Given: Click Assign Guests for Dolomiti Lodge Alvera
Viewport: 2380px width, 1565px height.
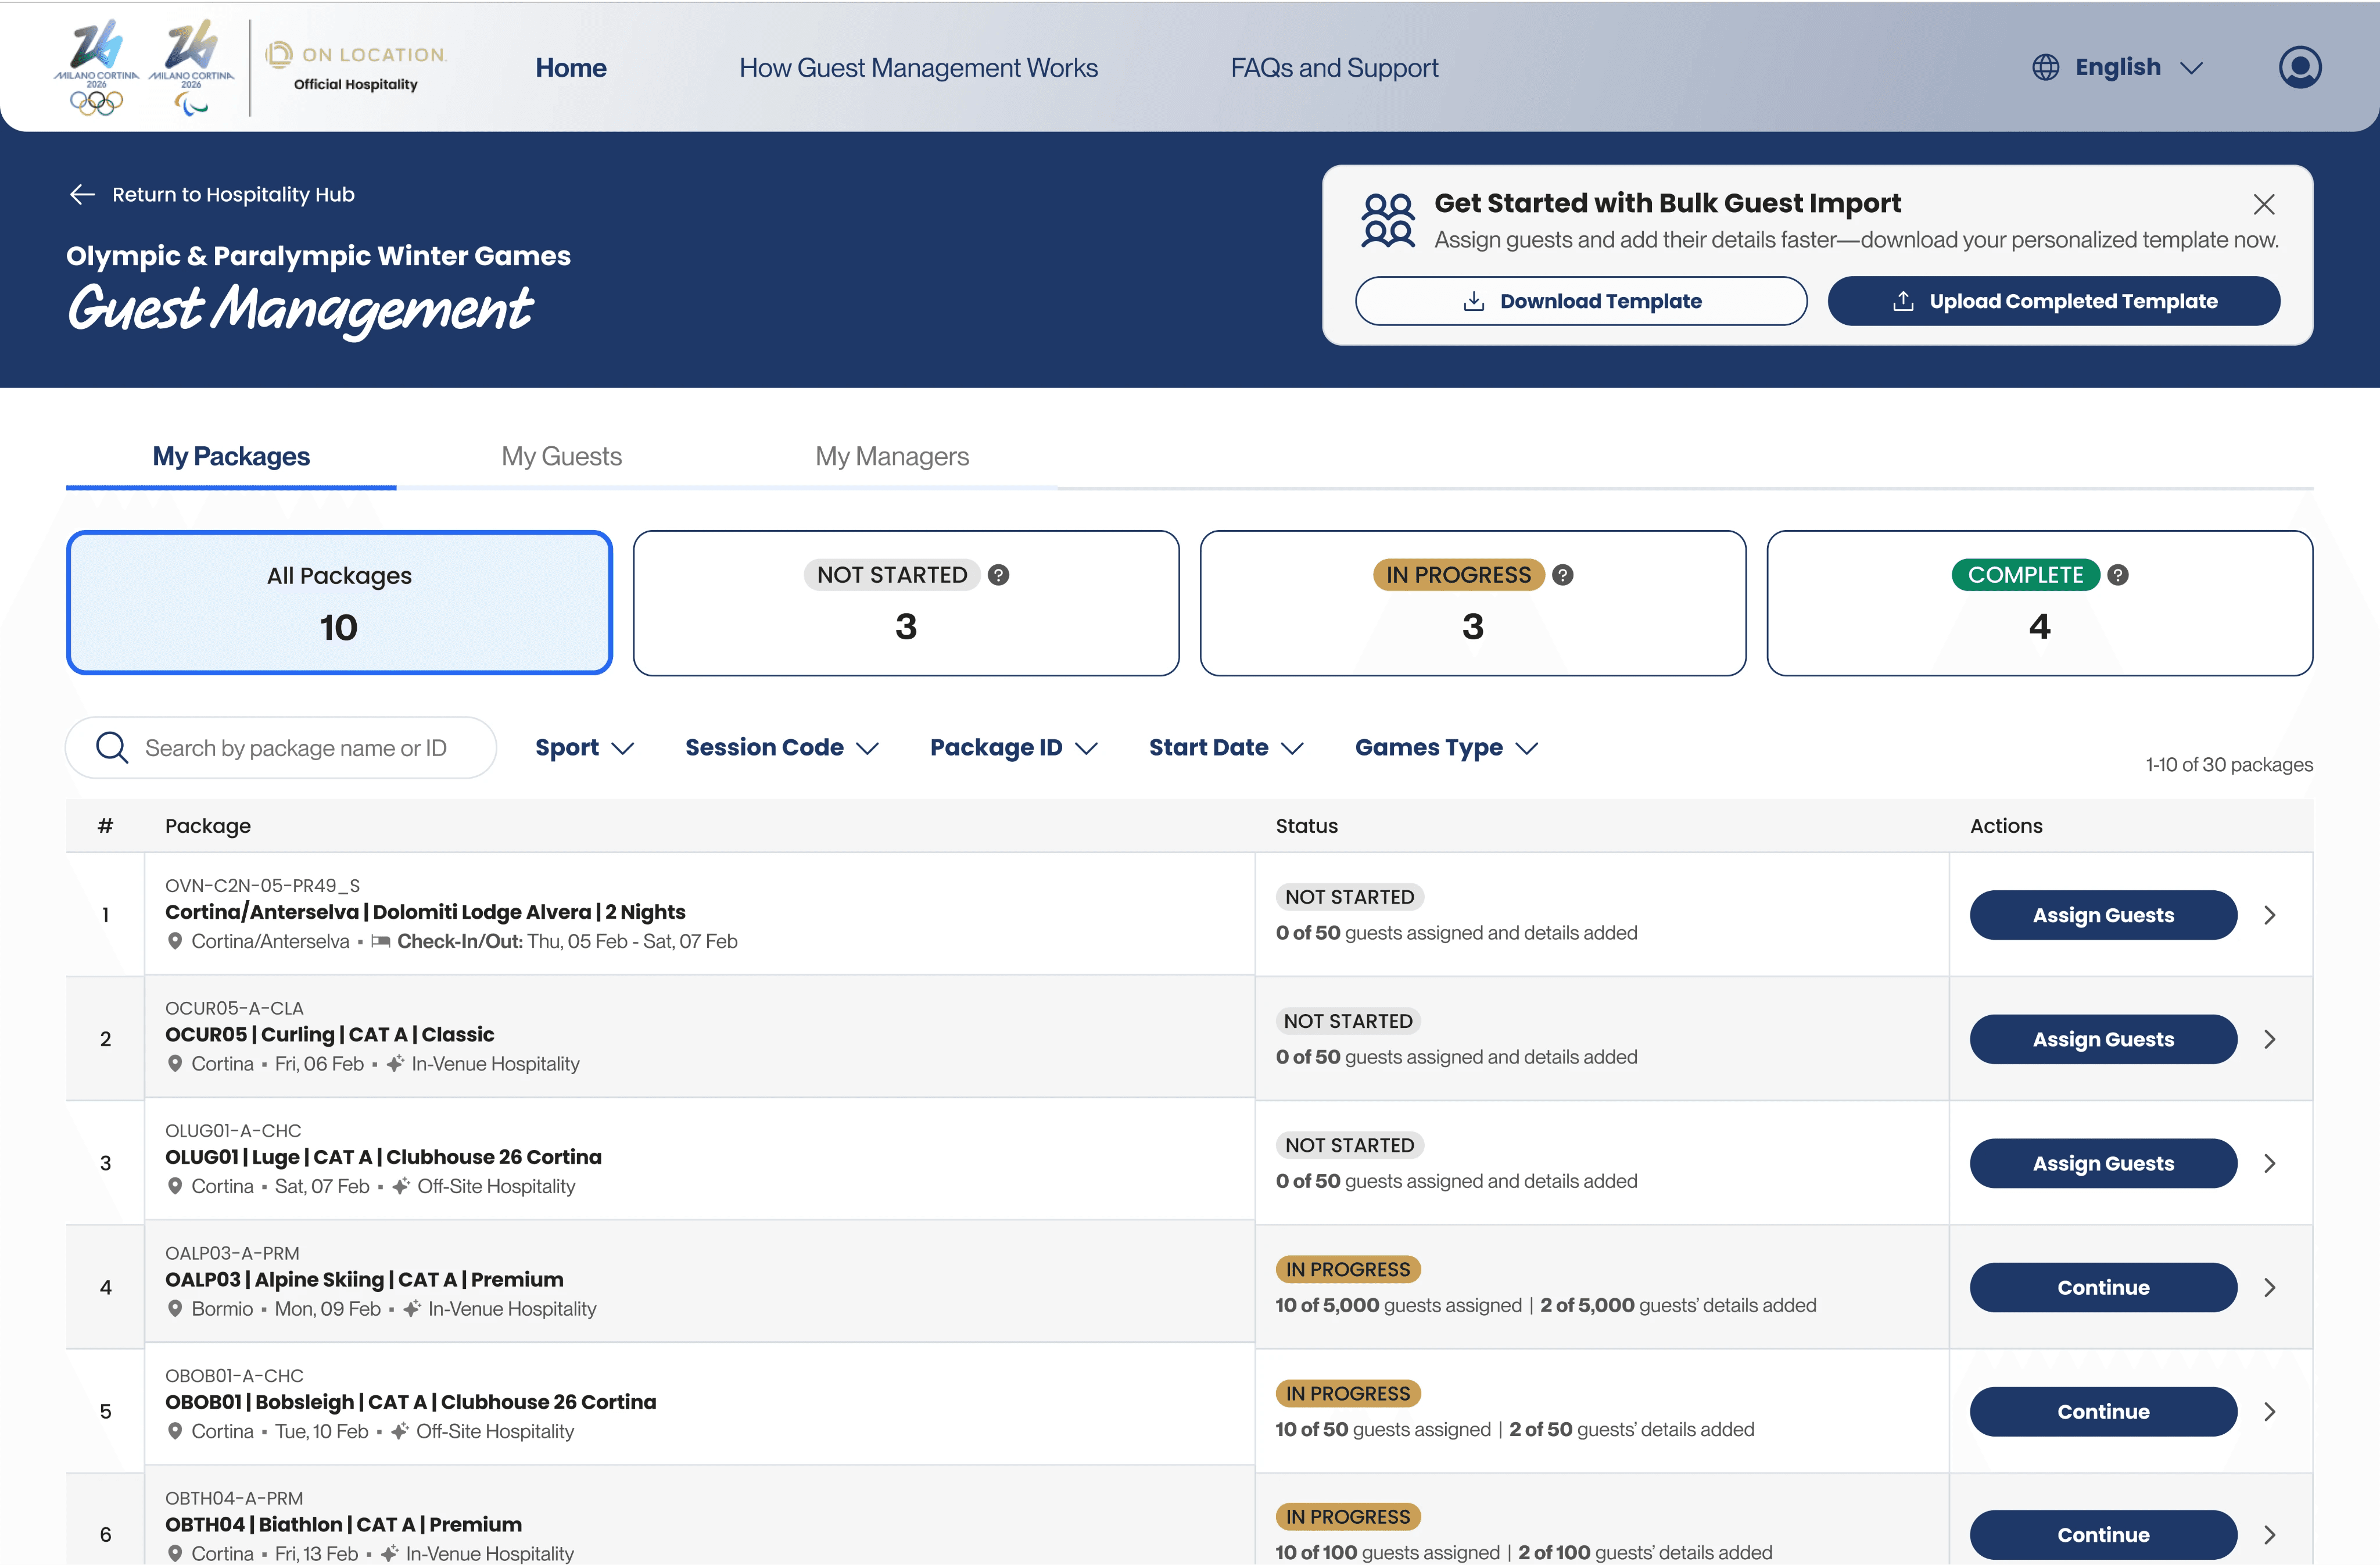Looking at the screenshot, I should point(2102,915).
